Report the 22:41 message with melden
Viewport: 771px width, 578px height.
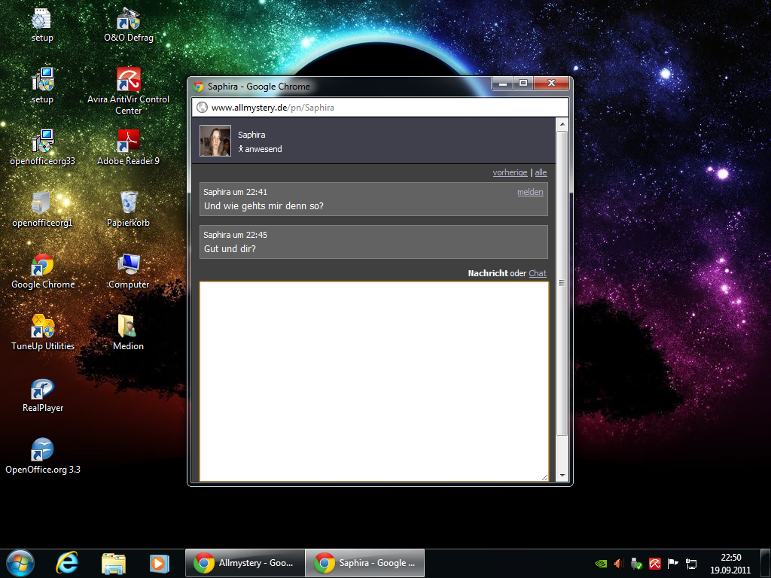click(x=530, y=192)
